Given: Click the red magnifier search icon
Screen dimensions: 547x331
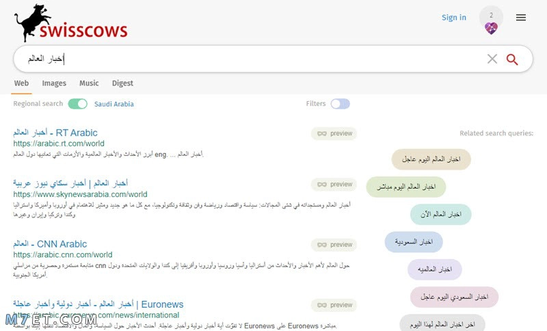Looking at the screenshot, I should point(511,59).
